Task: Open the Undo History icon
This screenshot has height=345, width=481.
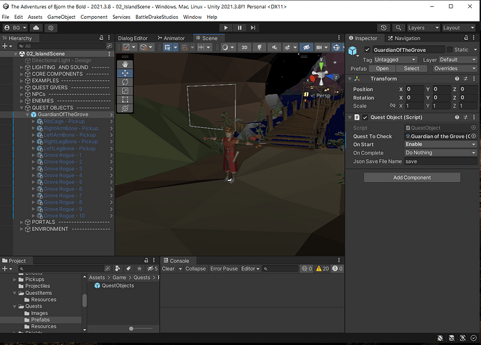Action: [383, 28]
